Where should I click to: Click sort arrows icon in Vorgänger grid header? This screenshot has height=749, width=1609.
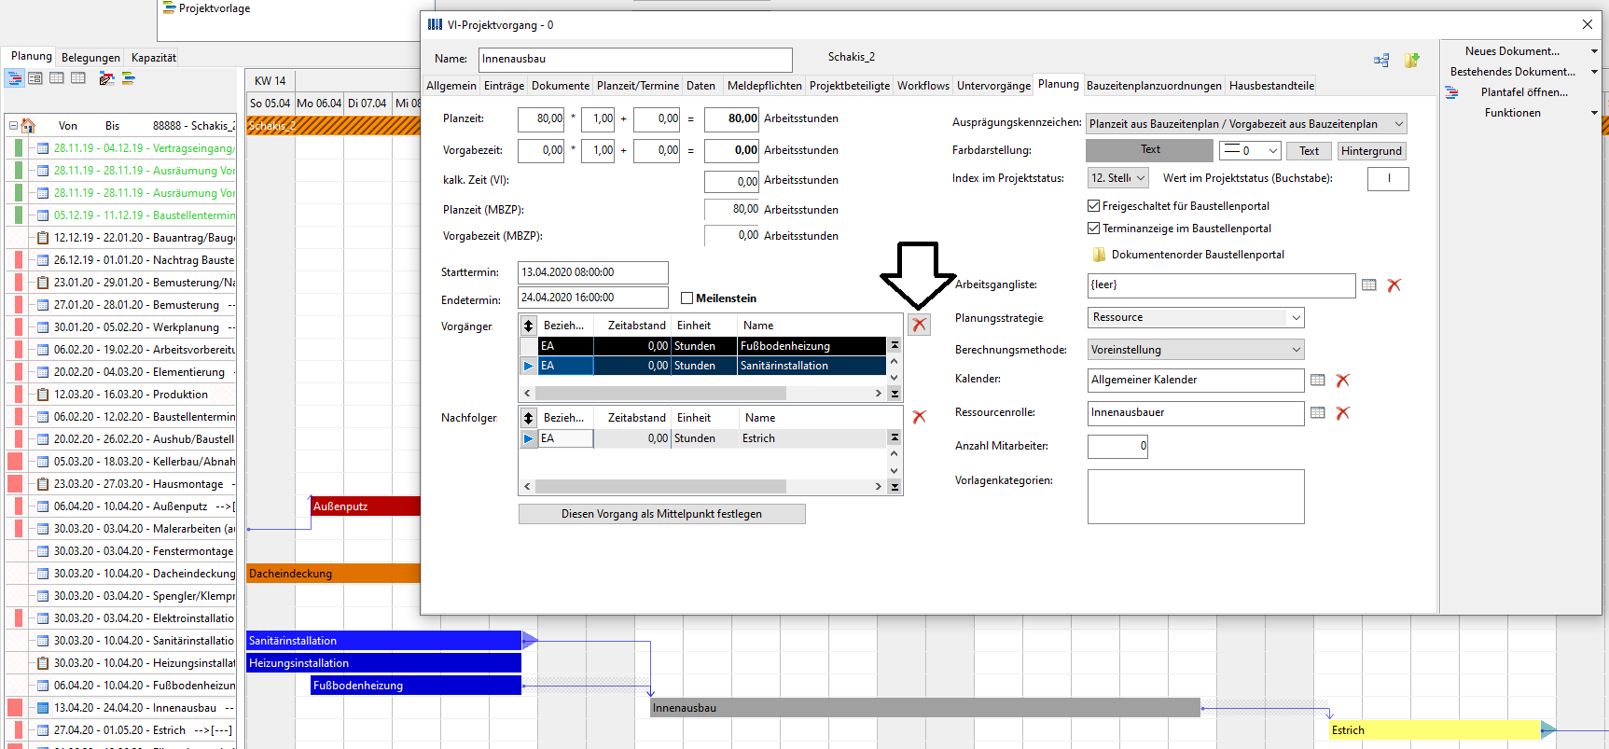tap(528, 326)
